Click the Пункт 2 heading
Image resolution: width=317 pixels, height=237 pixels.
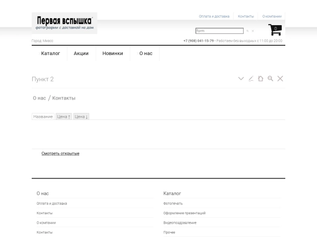tap(43, 79)
